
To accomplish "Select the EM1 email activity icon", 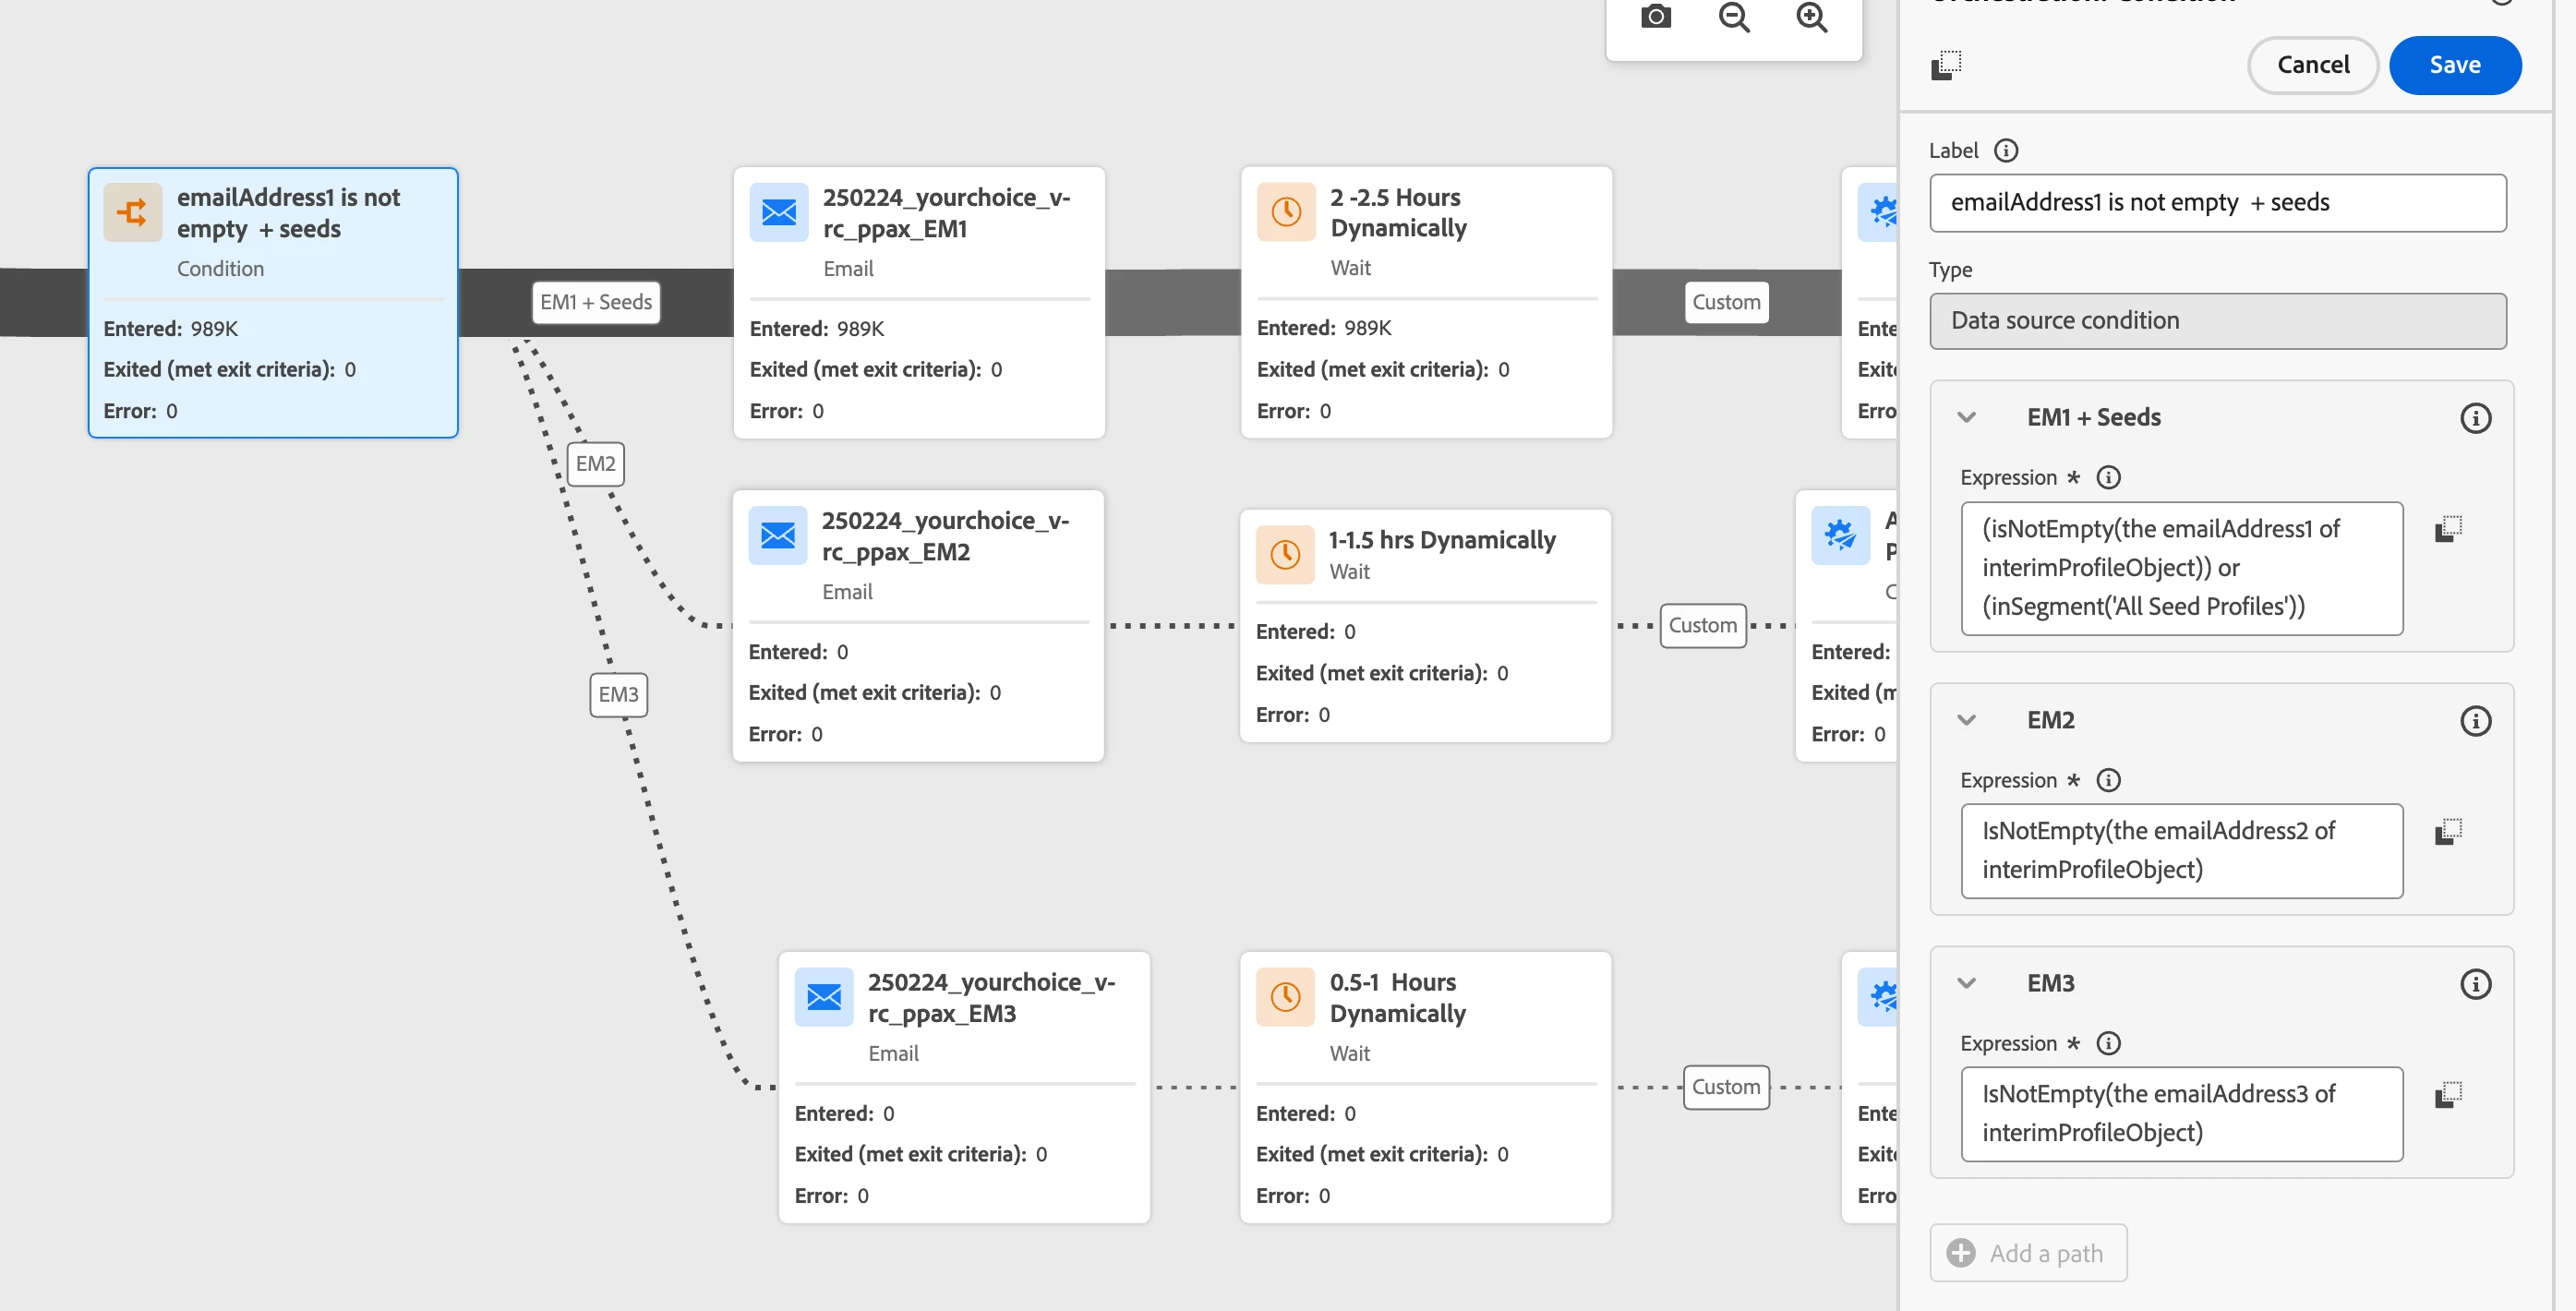I will (x=778, y=212).
